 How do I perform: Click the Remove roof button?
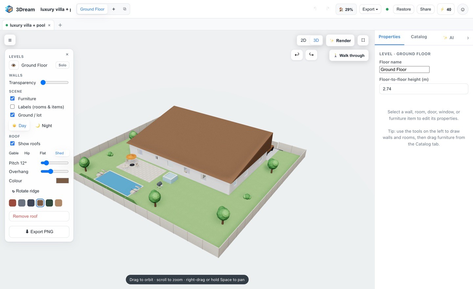pos(39,216)
